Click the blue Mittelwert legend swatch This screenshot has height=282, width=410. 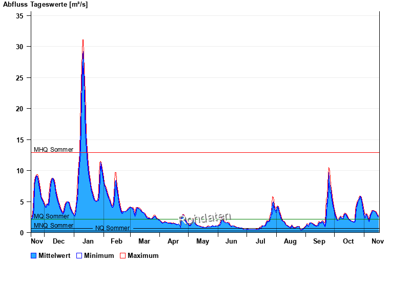34,256
